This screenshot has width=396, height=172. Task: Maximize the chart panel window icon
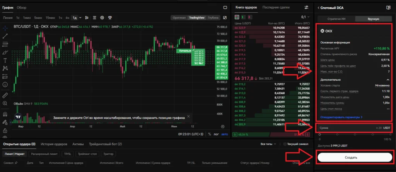click(x=225, y=8)
